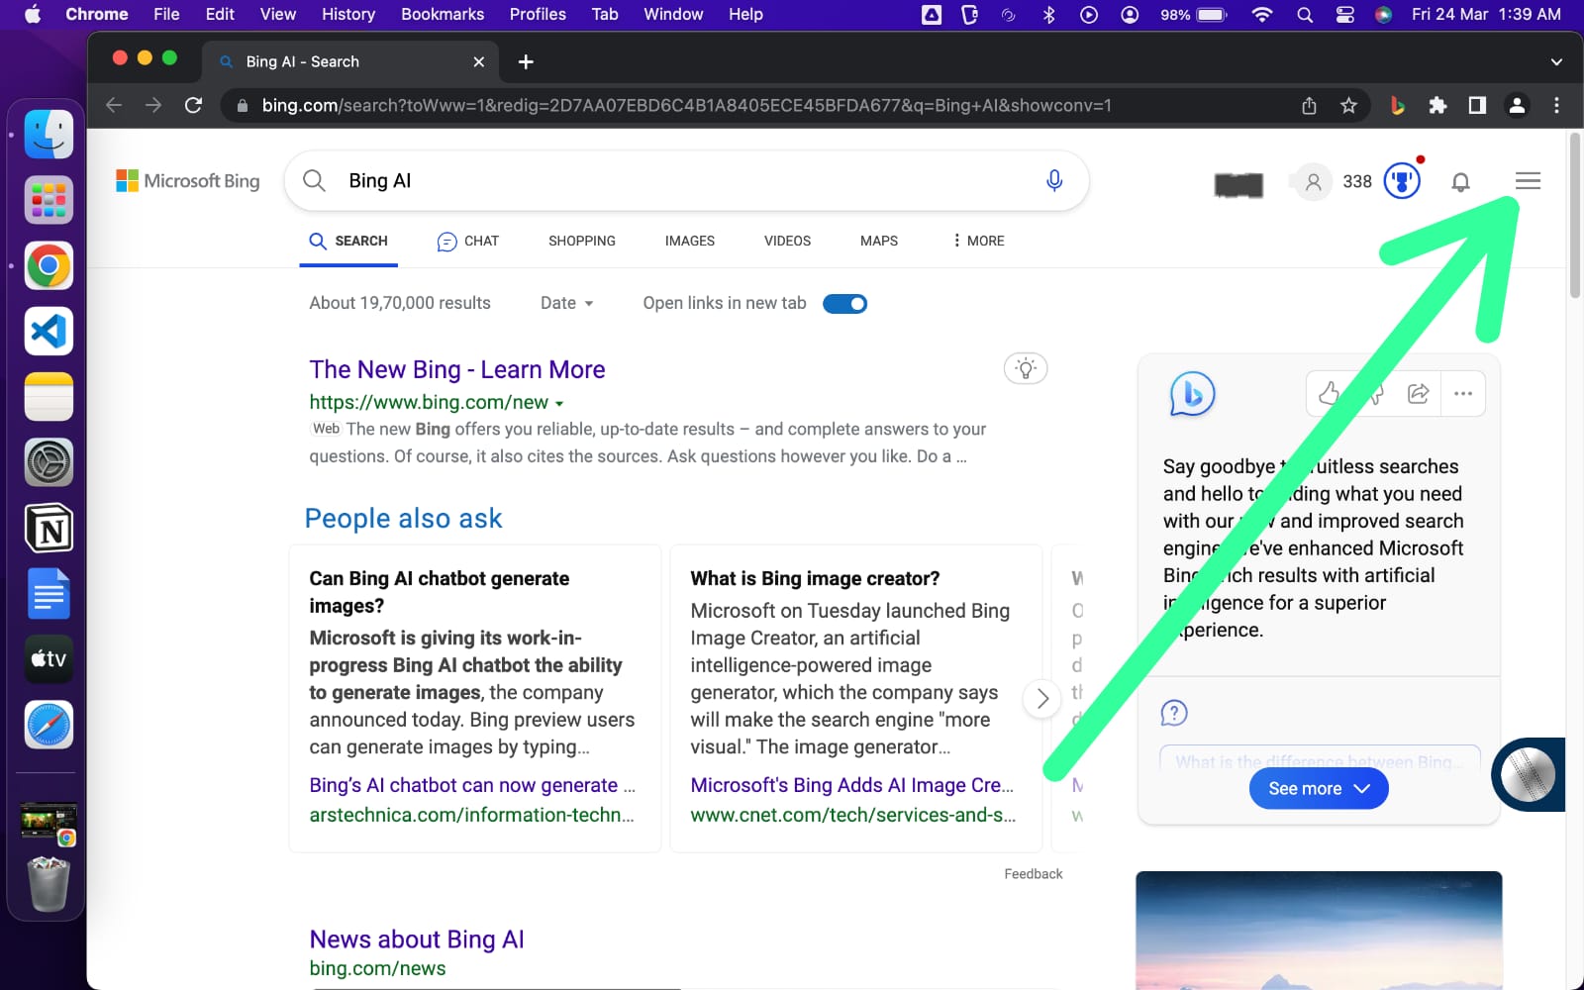This screenshot has height=990, width=1584.
Task: Switch to the MAPS tab
Action: point(879,241)
